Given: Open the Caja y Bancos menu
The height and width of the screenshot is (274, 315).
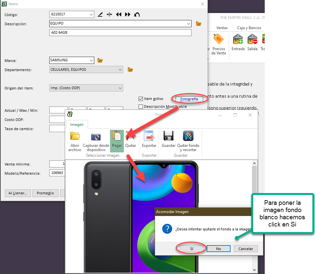Looking at the screenshot, I should click(x=249, y=28).
